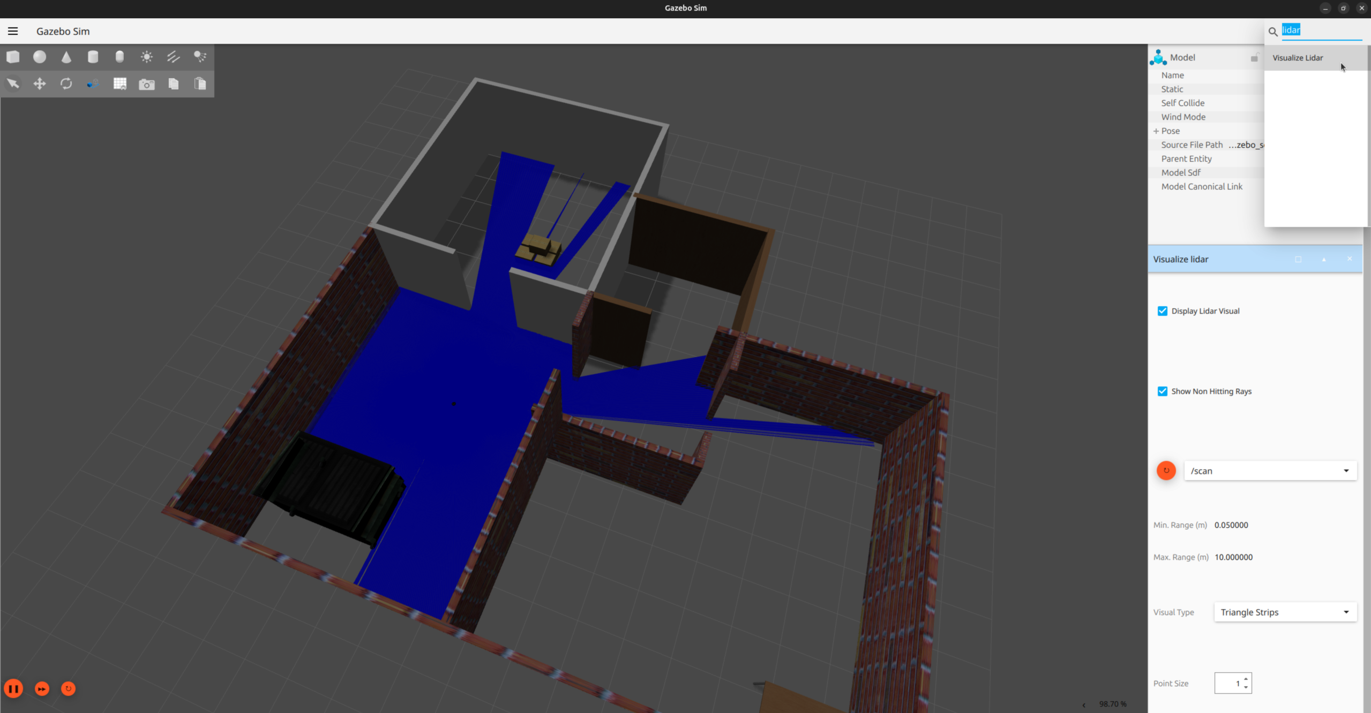Select Visualize Lidar from search results
This screenshot has height=713, width=1371.
pos(1298,58)
